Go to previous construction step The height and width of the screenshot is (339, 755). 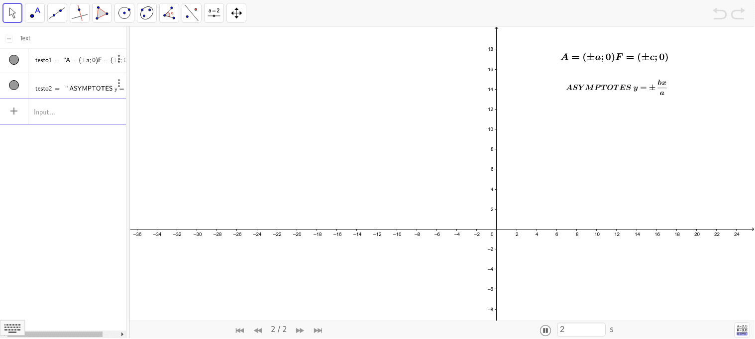(258, 330)
